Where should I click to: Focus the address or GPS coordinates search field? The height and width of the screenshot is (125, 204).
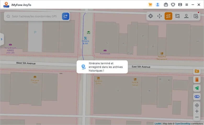34,16
